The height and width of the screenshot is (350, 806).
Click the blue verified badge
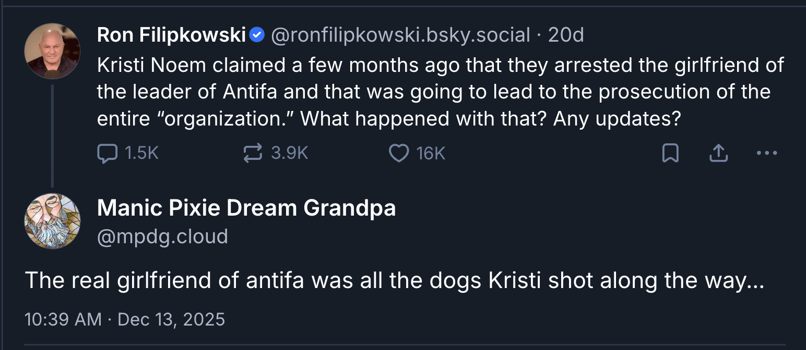click(x=257, y=35)
